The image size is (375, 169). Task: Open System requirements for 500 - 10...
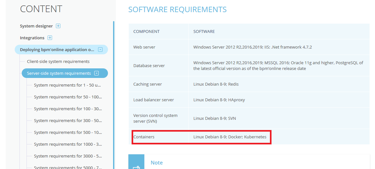68,133
